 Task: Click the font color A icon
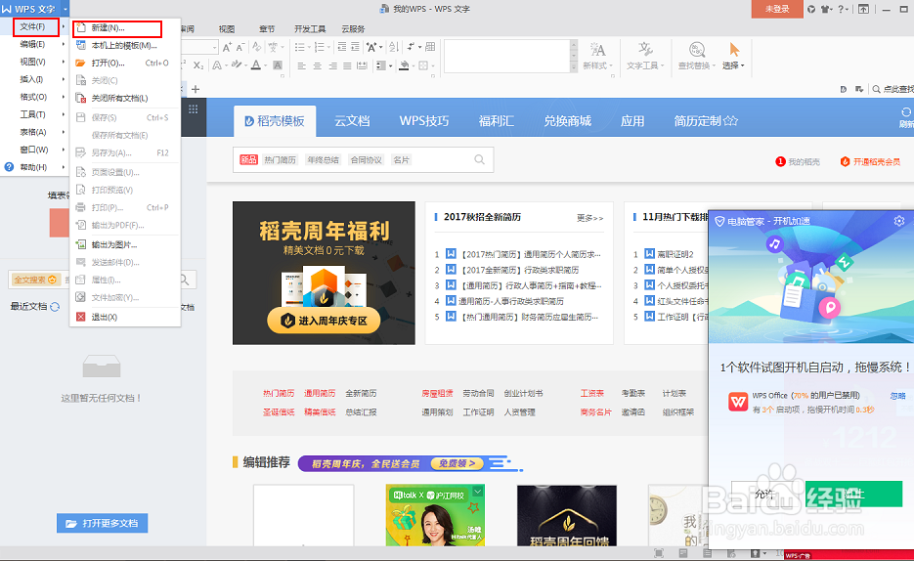click(x=255, y=65)
